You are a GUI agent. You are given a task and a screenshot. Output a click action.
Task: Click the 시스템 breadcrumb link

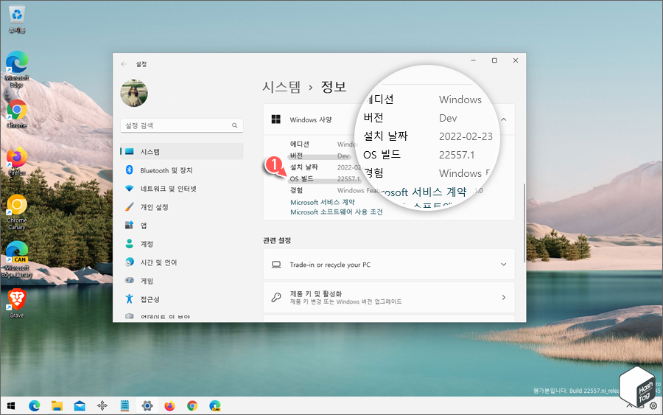(x=281, y=87)
